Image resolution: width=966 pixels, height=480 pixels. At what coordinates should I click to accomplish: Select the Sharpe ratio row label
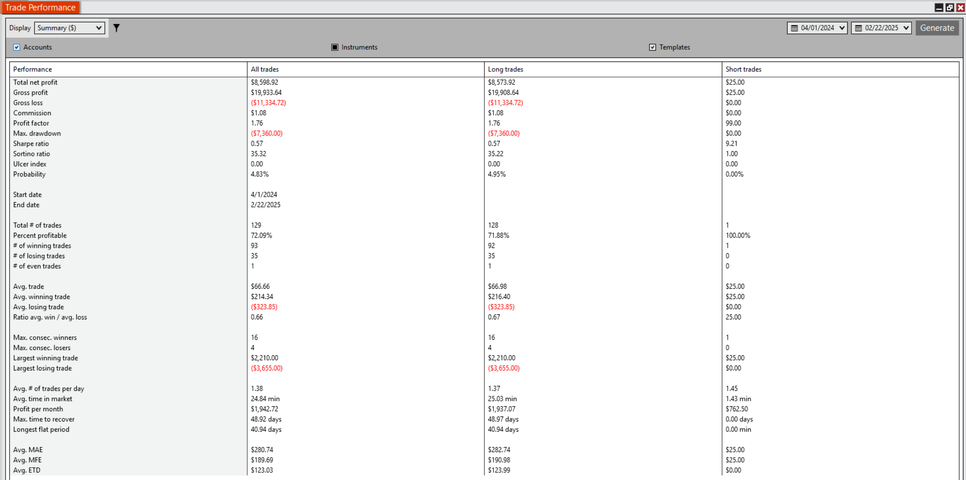(x=31, y=144)
